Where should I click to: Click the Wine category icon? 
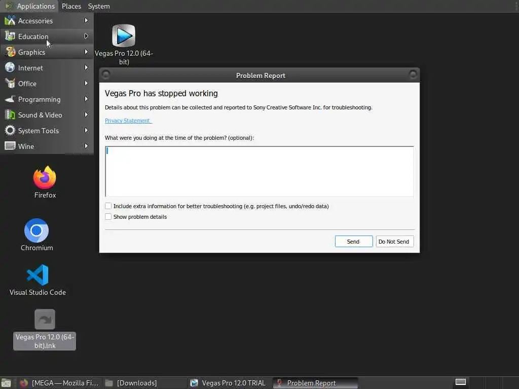click(10, 146)
